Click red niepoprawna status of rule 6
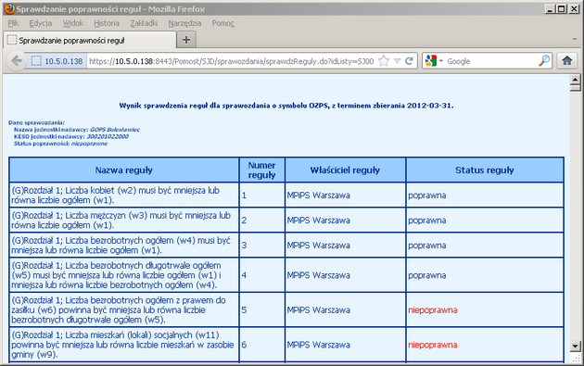584x366 pixels. click(432, 345)
